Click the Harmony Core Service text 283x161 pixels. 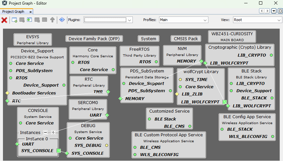93,56
